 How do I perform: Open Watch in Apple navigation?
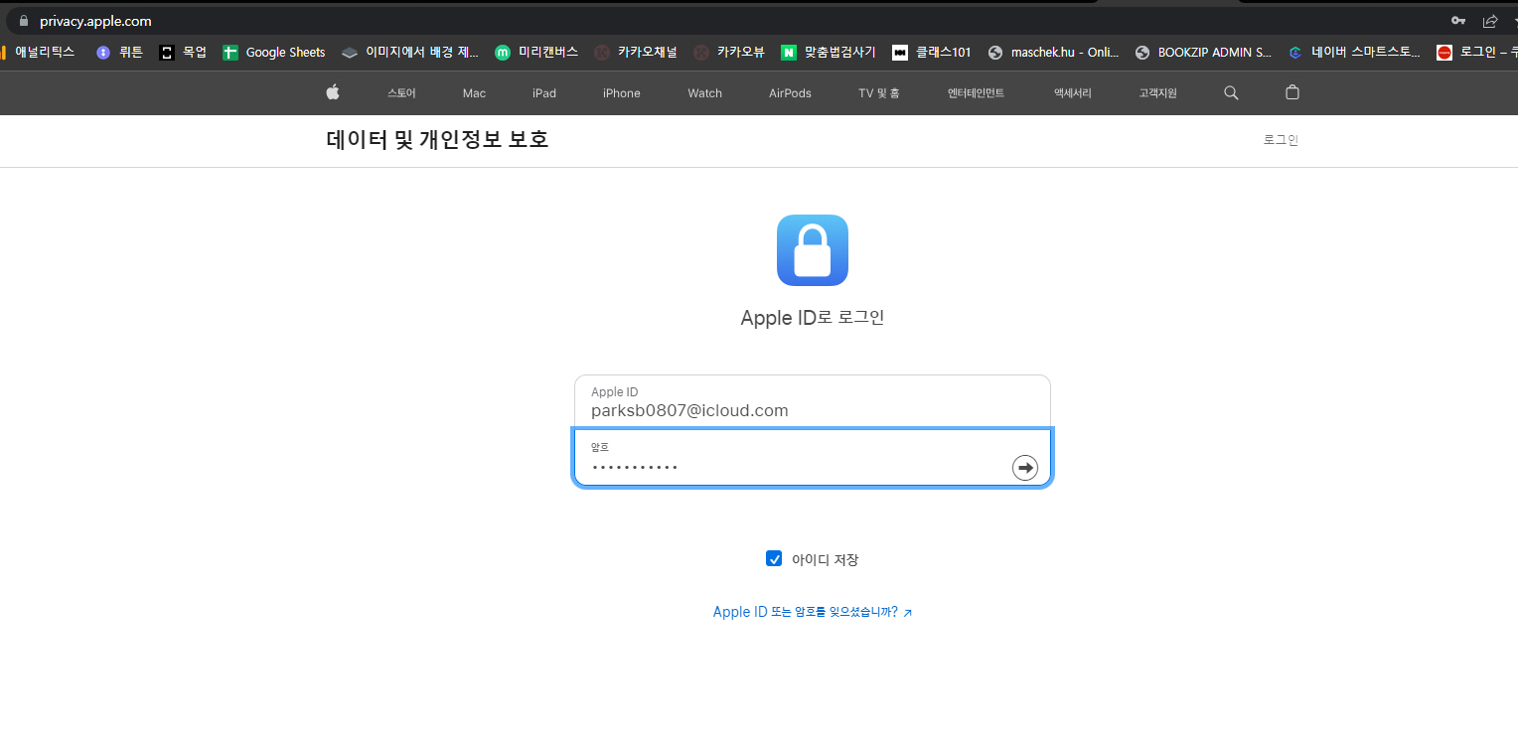point(705,93)
